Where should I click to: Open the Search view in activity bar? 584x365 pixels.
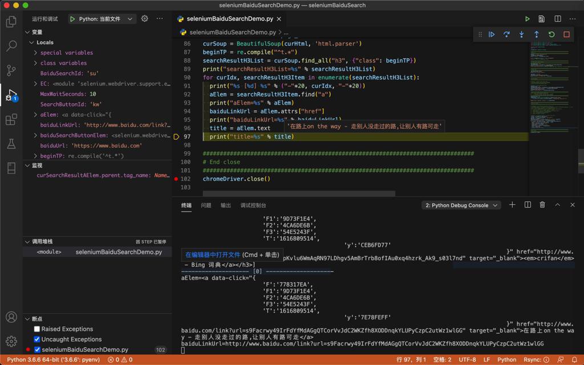(x=11, y=46)
